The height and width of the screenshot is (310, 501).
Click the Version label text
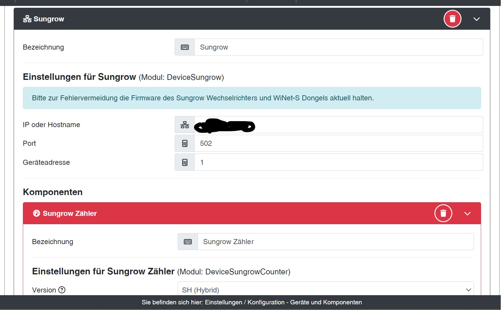coord(44,290)
